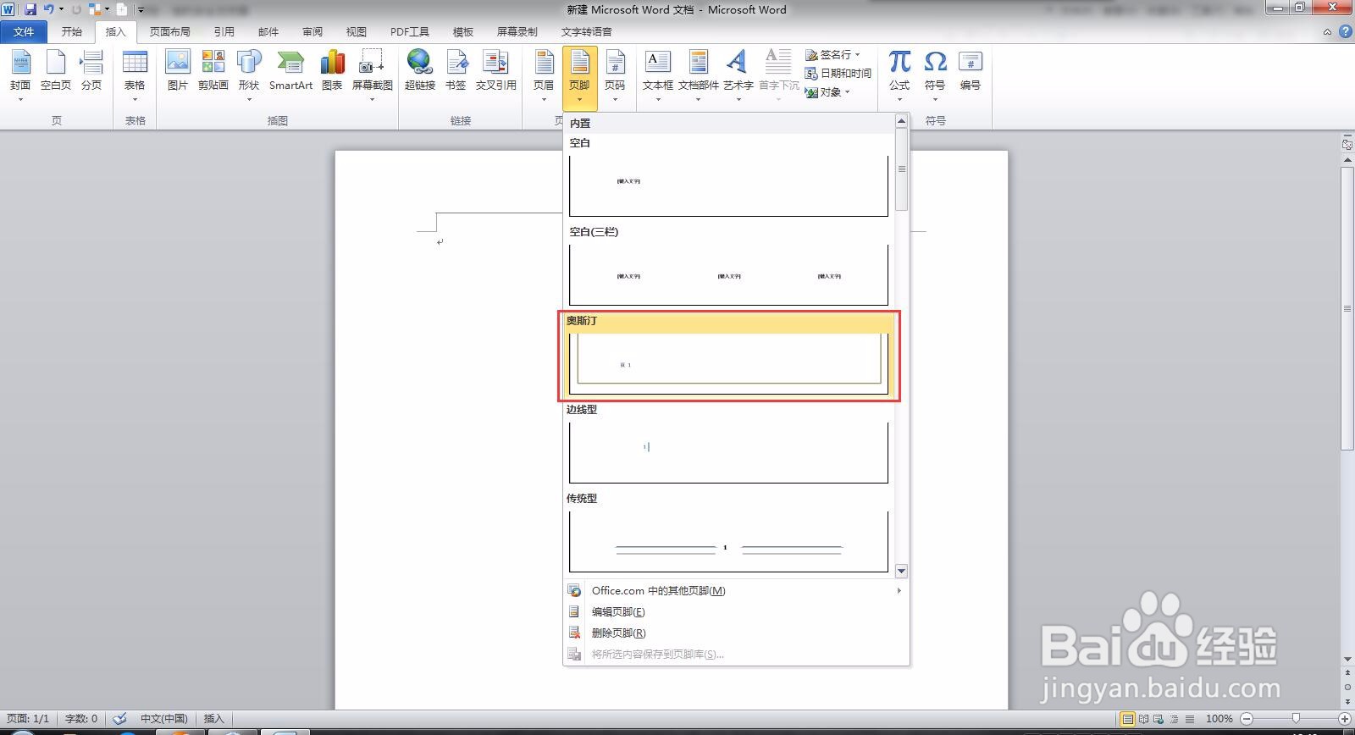
Task: Switch to the 页面布局 (Page Layout) tab
Action: (170, 32)
